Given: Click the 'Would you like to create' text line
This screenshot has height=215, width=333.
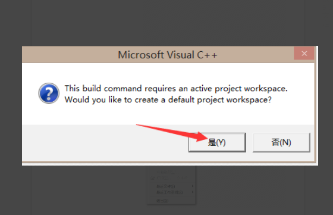Looking at the screenshot, I should [168, 99].
